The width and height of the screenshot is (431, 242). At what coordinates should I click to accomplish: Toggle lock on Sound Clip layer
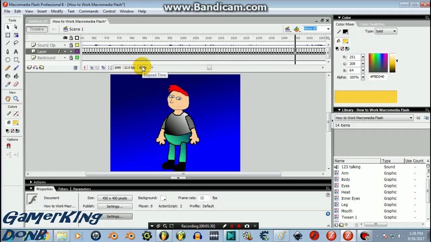pyautogui.click(x=71, y=45)
